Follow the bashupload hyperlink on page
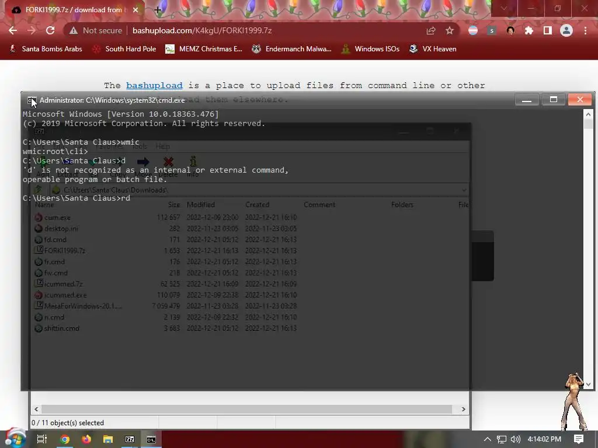Image resolution: width=598 pixels, height=448 pixels. tap(154, 85)
